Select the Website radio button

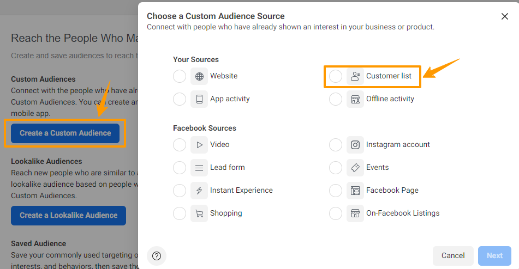(x=180, y=76)
